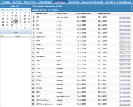Submit report for 24-сх row
Image resolution: width=133 pixels, height=107 pixels.
[x=125, y=41]
